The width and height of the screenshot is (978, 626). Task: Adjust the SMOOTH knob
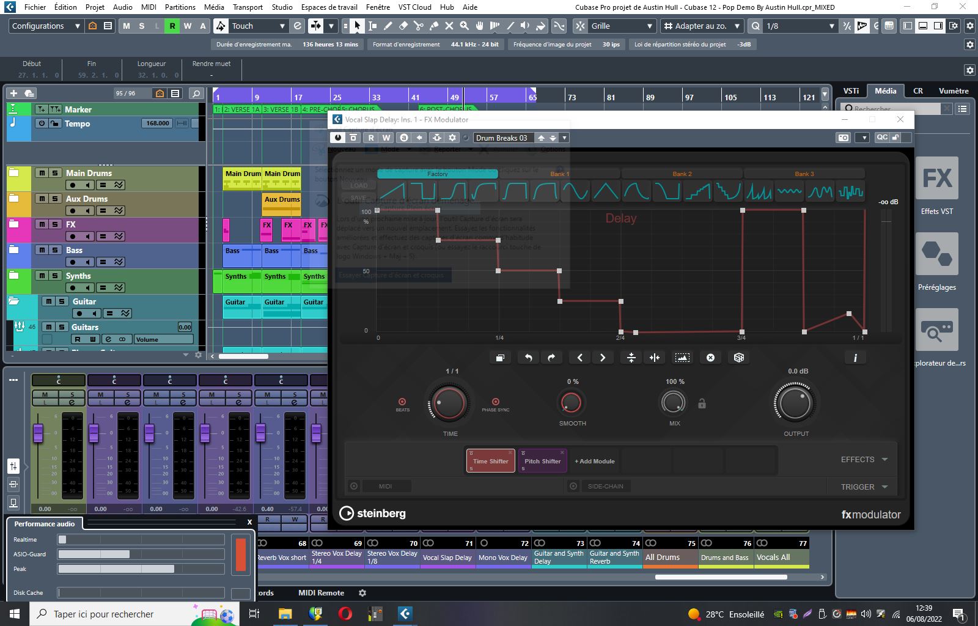(572, 403)
